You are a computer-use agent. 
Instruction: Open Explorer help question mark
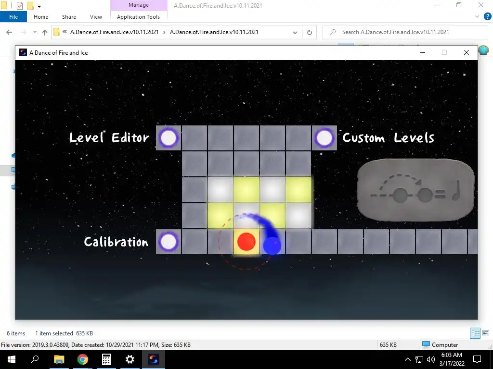(x=487, y=16)
